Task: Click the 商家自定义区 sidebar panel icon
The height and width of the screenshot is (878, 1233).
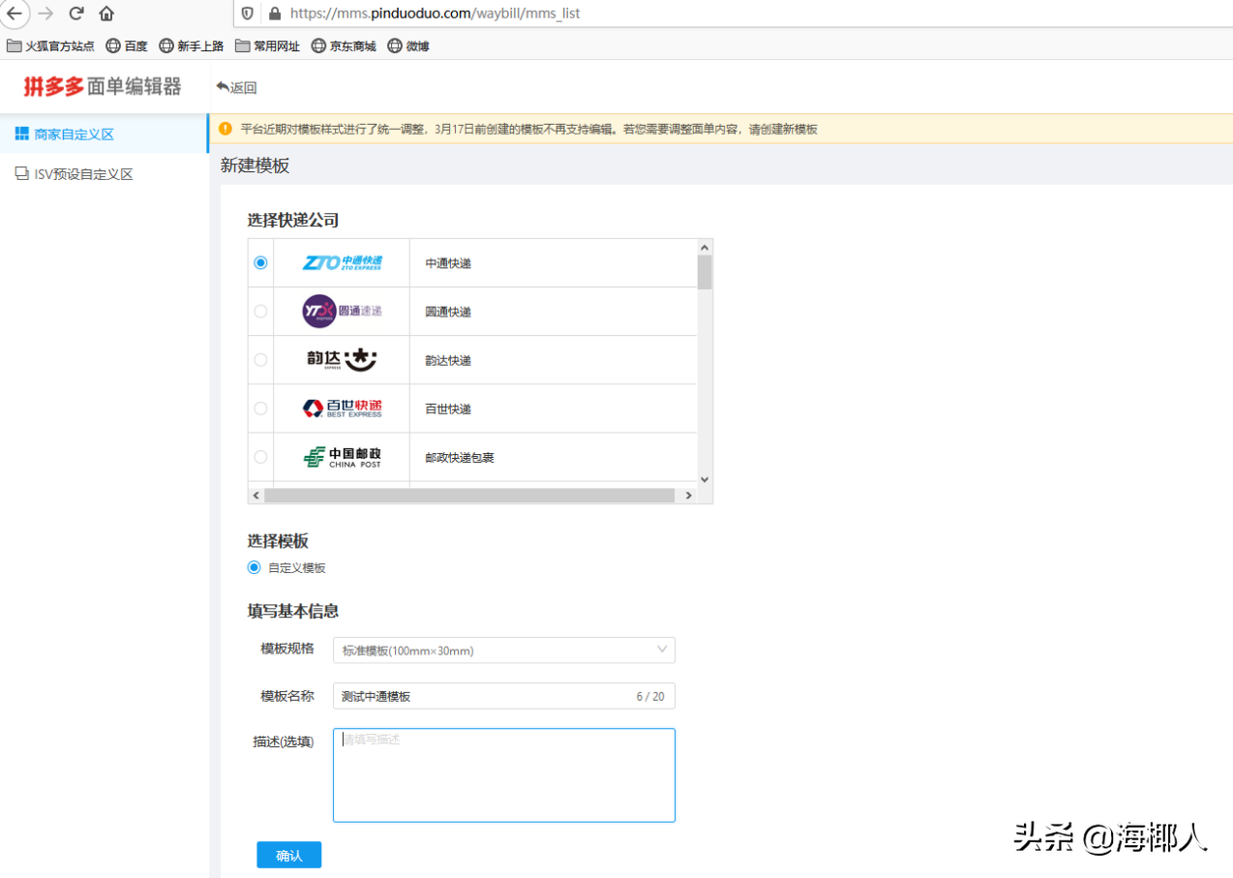Action: (20, 133)
